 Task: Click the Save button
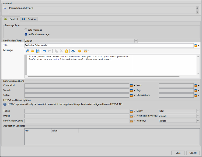[x=178, y=153]
